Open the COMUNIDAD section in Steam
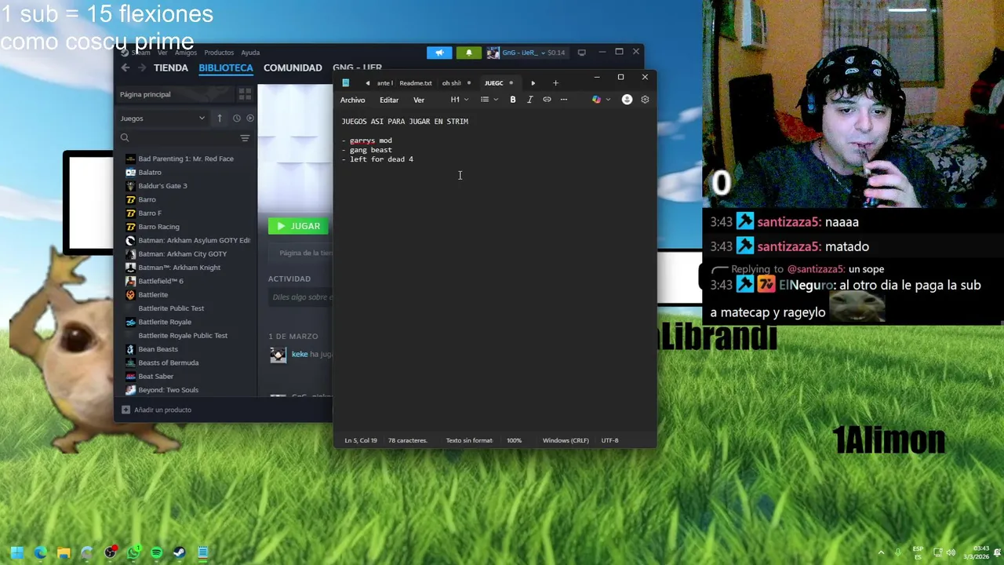 [x=293, y=68]
